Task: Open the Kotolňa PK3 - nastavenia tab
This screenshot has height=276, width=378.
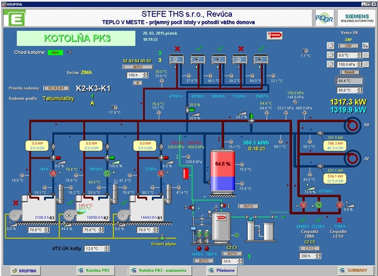Action: (x=160, y=270)
